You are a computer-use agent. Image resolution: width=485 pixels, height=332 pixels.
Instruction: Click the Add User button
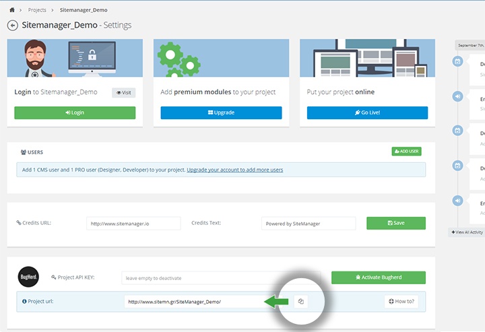coord(406,151)
